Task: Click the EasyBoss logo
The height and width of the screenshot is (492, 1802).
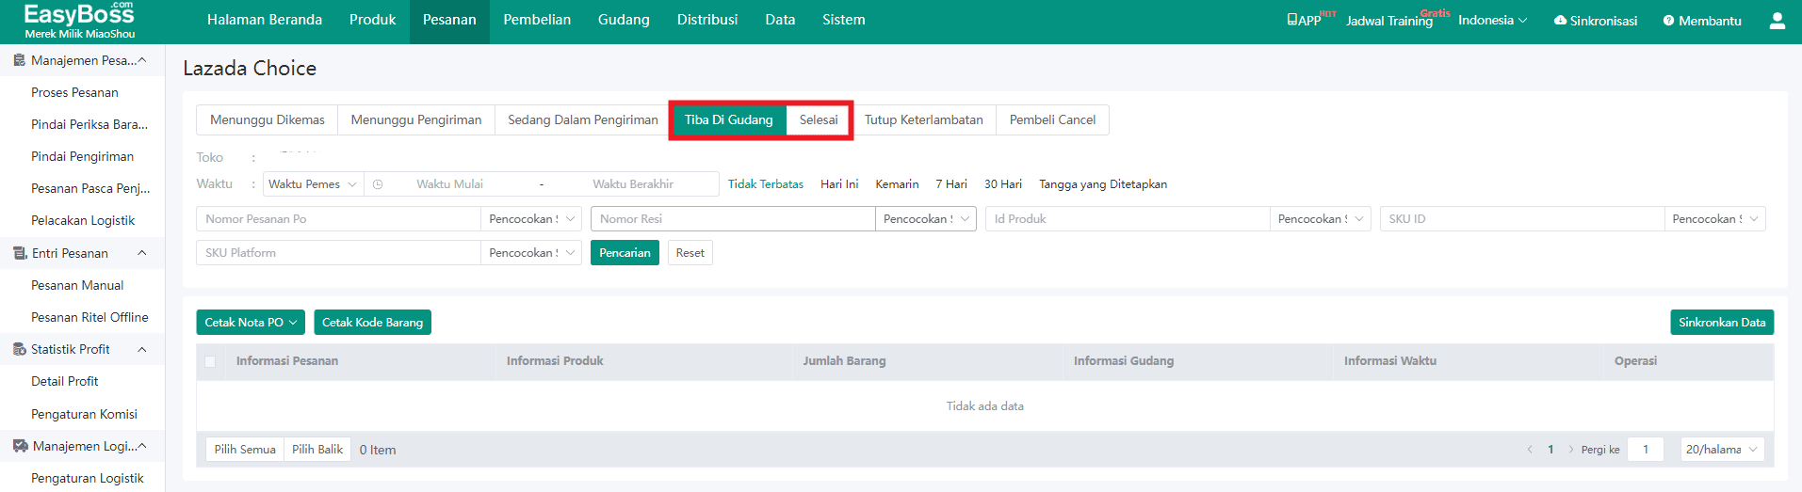Action: click(x=79, y=21)
